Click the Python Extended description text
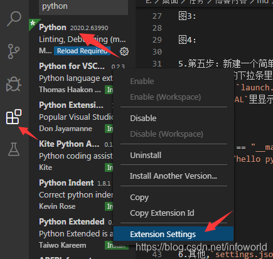Screen dimensions: 273x259 pos(76,234)
